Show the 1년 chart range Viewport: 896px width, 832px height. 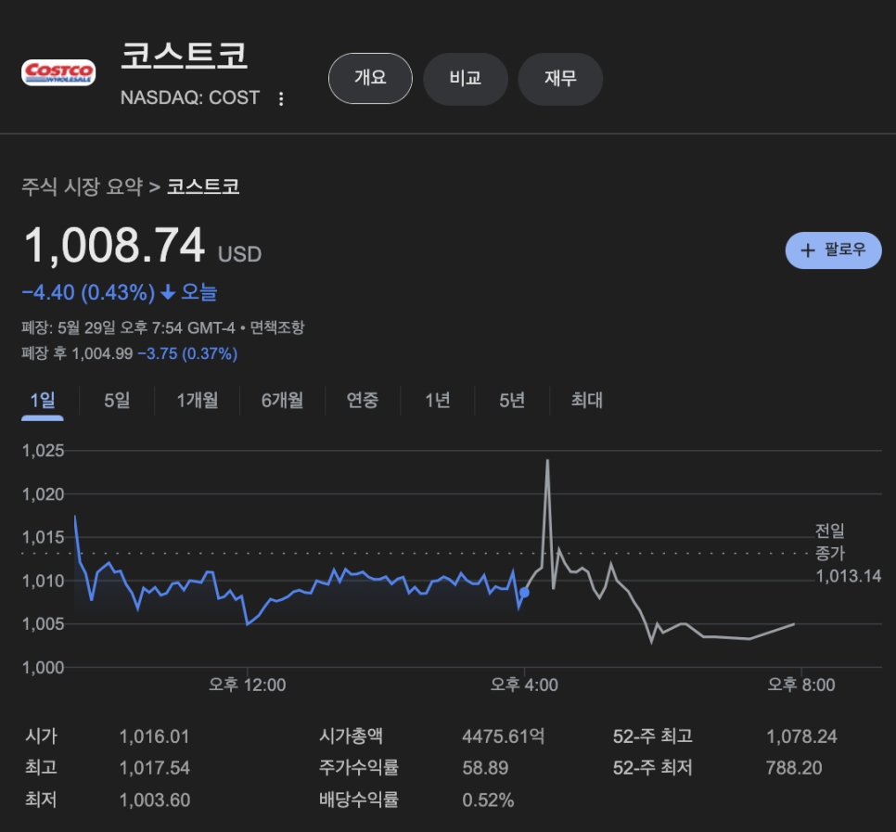coord(437,400)
